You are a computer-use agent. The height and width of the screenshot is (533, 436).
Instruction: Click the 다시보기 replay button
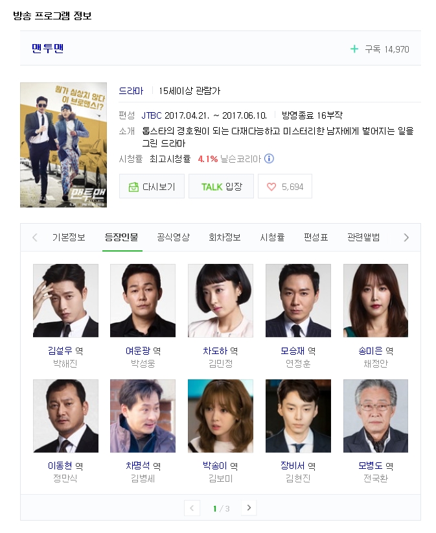click(152, 186)
